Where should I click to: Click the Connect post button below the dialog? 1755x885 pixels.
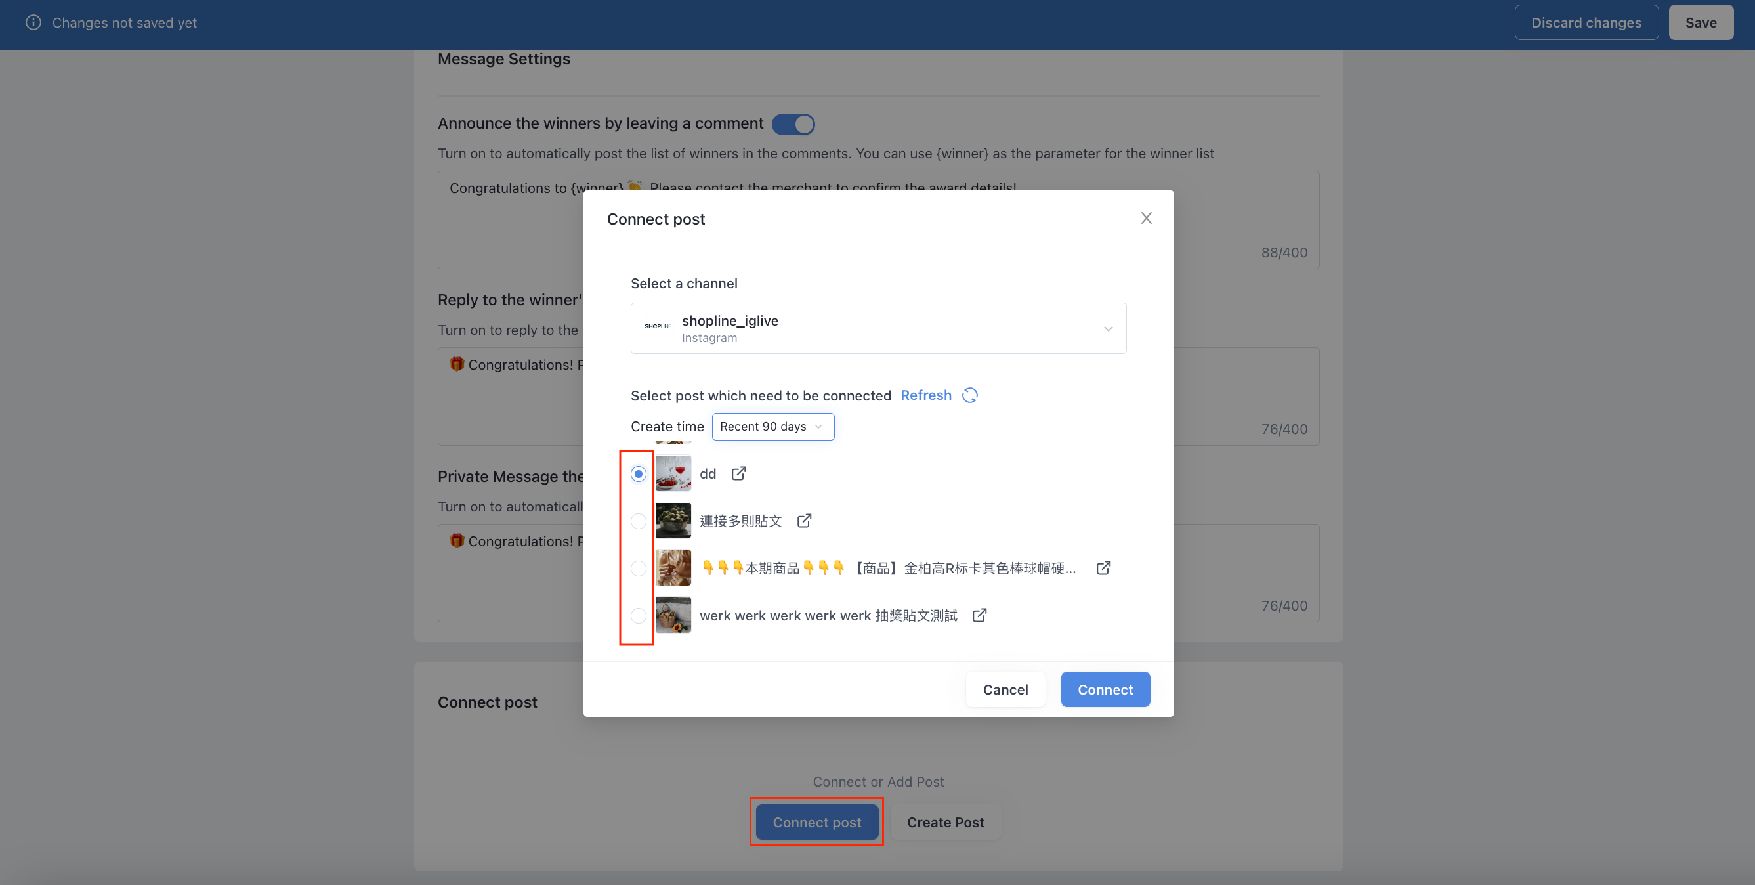tap(816, 823)
